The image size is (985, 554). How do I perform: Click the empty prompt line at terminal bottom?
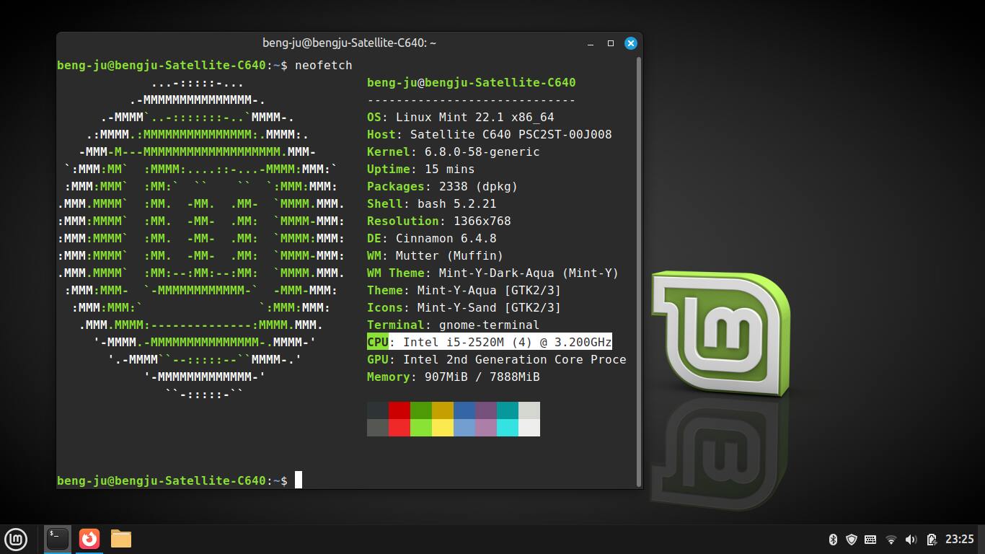coord(433,480)
